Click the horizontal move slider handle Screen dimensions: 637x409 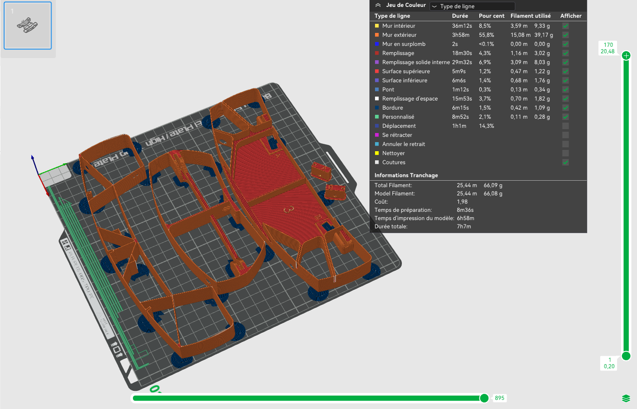[484, 398]
